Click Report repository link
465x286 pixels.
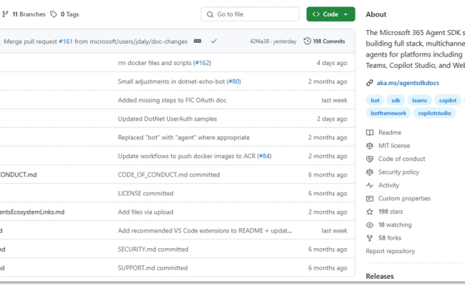pyautogui.click(x=391, y=252)
